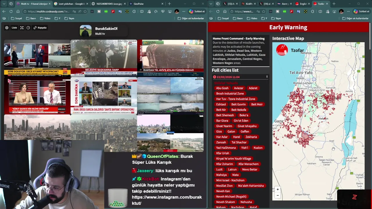This screenshot has height=209, width=372.
Task: Open İran'dan Tel Aviv'e atılan füze tile
Action: (x=170, y=58)
